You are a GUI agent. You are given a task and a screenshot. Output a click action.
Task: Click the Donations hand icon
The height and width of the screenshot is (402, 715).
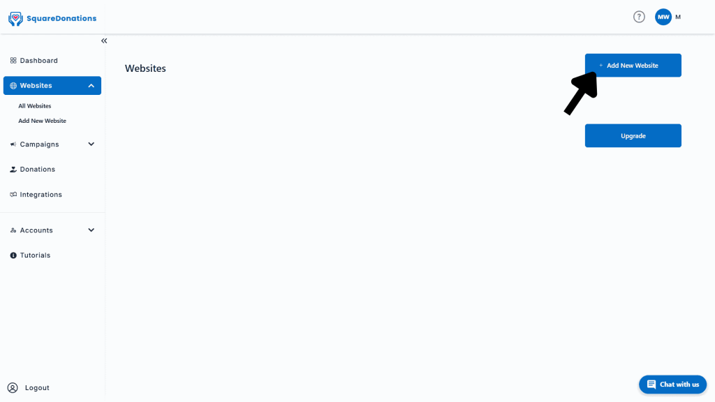pyautogui.click(x=13, y=170)
